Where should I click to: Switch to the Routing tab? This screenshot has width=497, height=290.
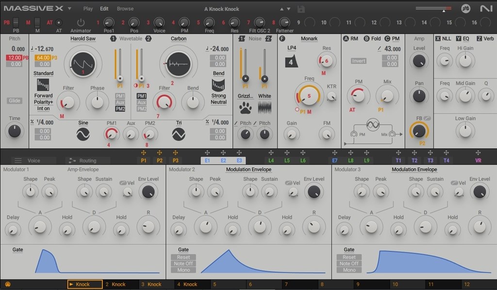coord(87,160)
